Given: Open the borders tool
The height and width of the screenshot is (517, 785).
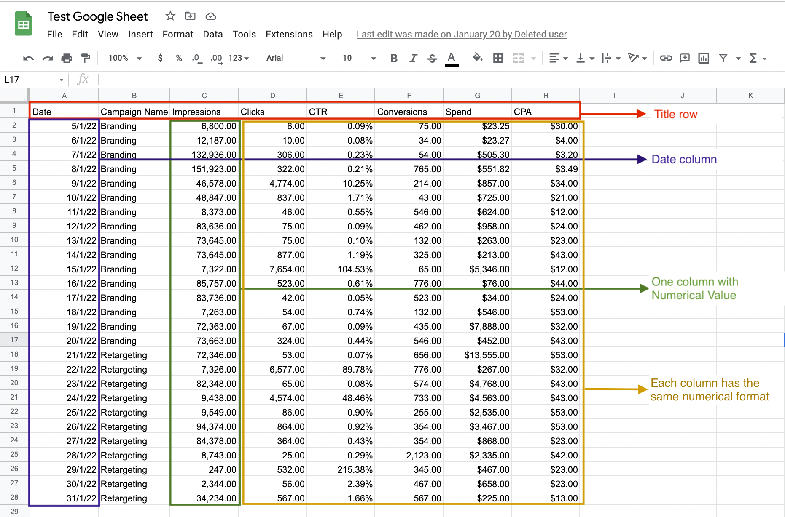Looking at the screenshot, I should pyautogui.click(x=498, y=58).
